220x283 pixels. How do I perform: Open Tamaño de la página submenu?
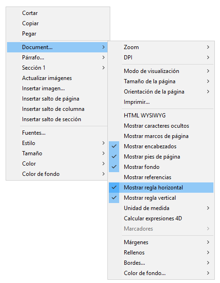coord(161,81)
